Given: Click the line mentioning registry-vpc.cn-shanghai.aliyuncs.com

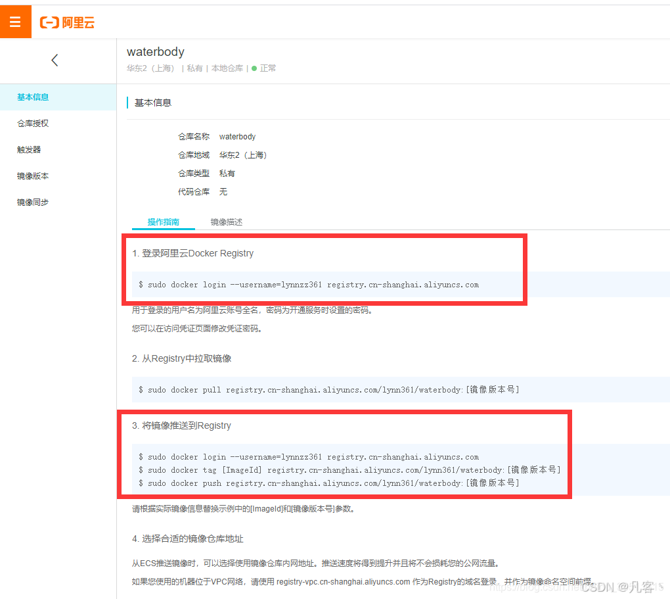Looking at the screenshot, I should [363, 581].
